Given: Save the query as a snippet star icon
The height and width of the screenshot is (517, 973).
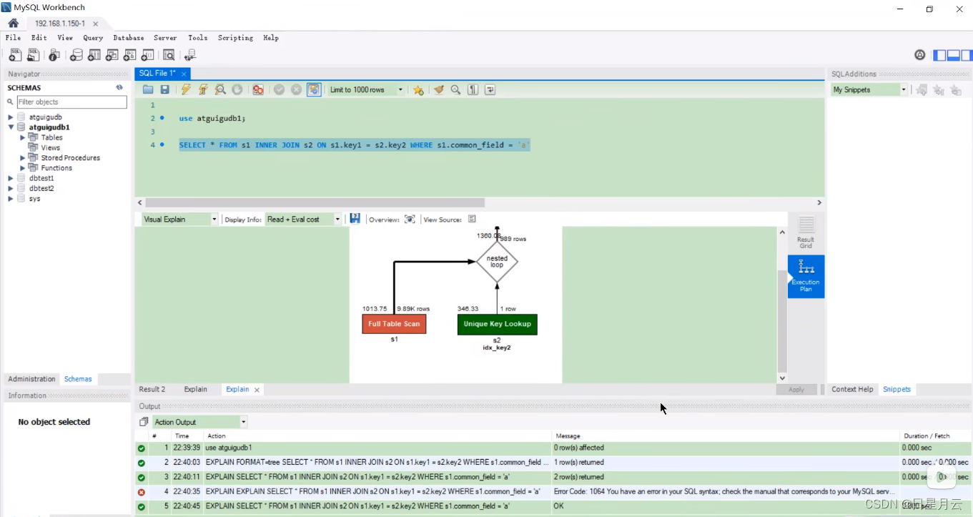Looking at the screenshot, I should tap(418, 89).
